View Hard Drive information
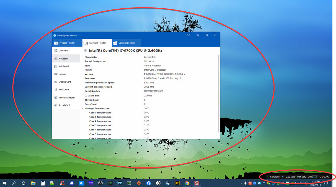 point(66,90)
